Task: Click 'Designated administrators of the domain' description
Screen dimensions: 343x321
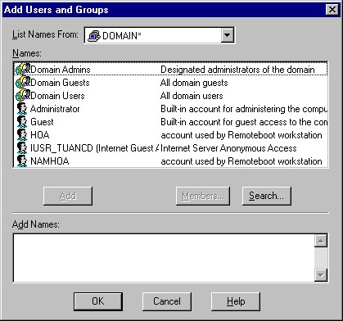Action: tap(237, 70)
